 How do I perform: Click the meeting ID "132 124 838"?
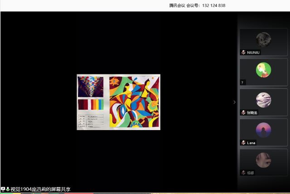pyautogui.click(x=213, y=5)
